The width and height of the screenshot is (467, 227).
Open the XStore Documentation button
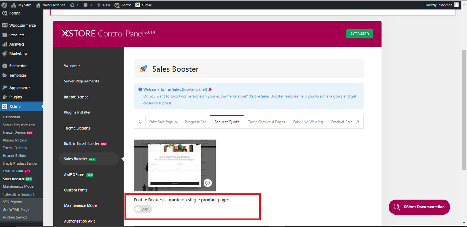419,207
